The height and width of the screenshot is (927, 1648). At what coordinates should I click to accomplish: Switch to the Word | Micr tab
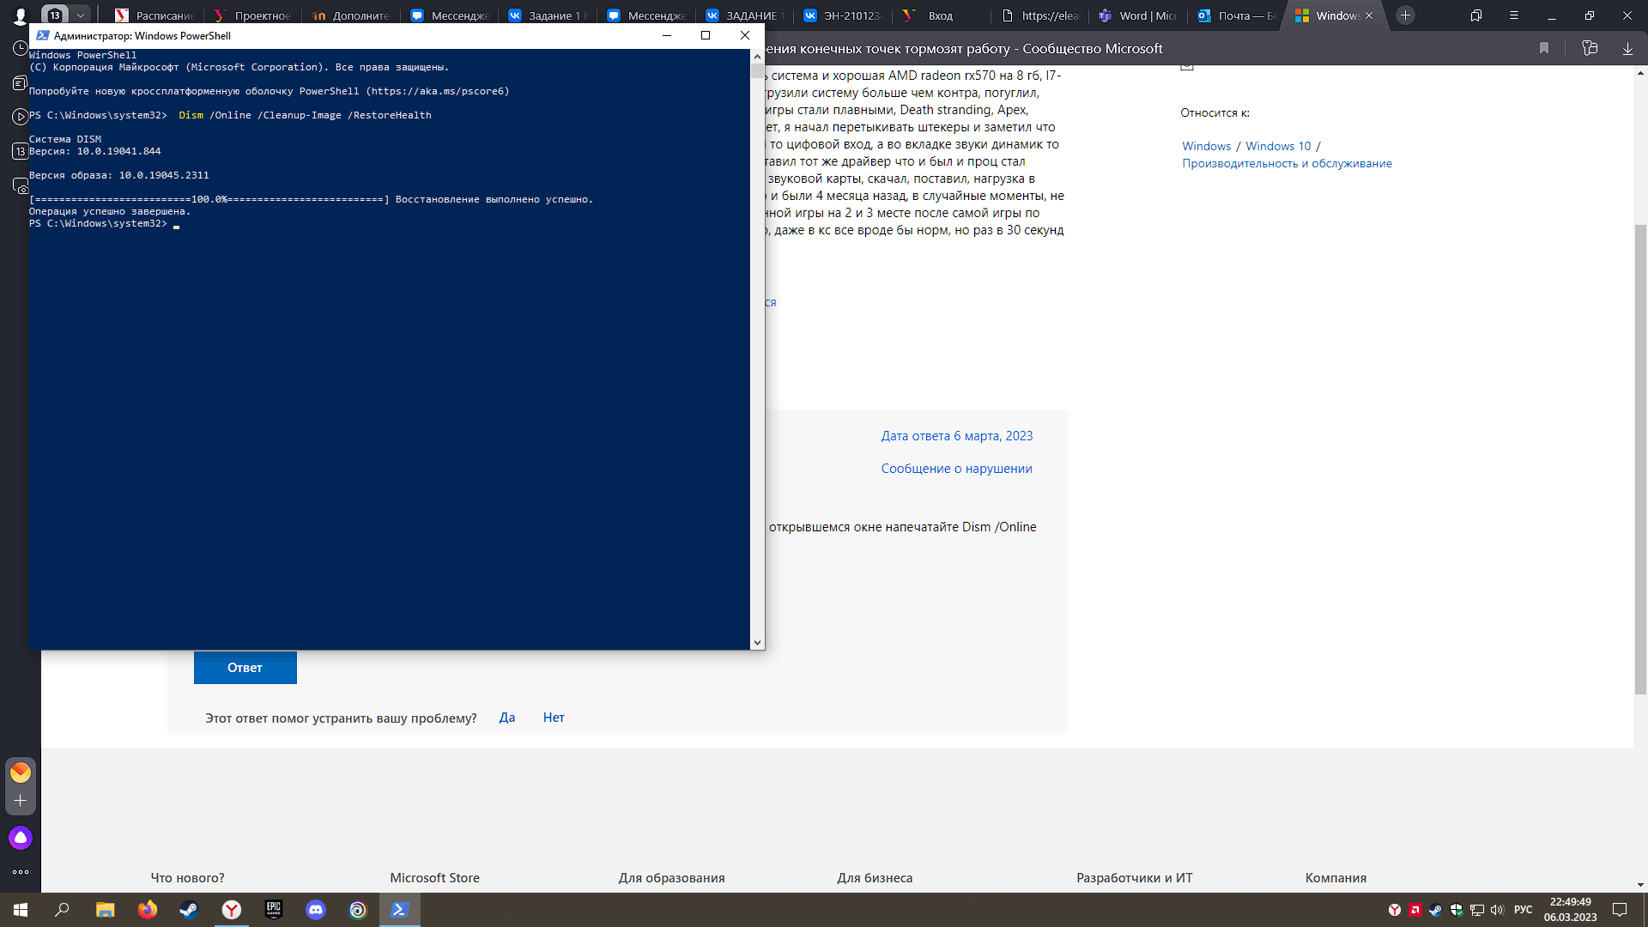point(1138,15)
